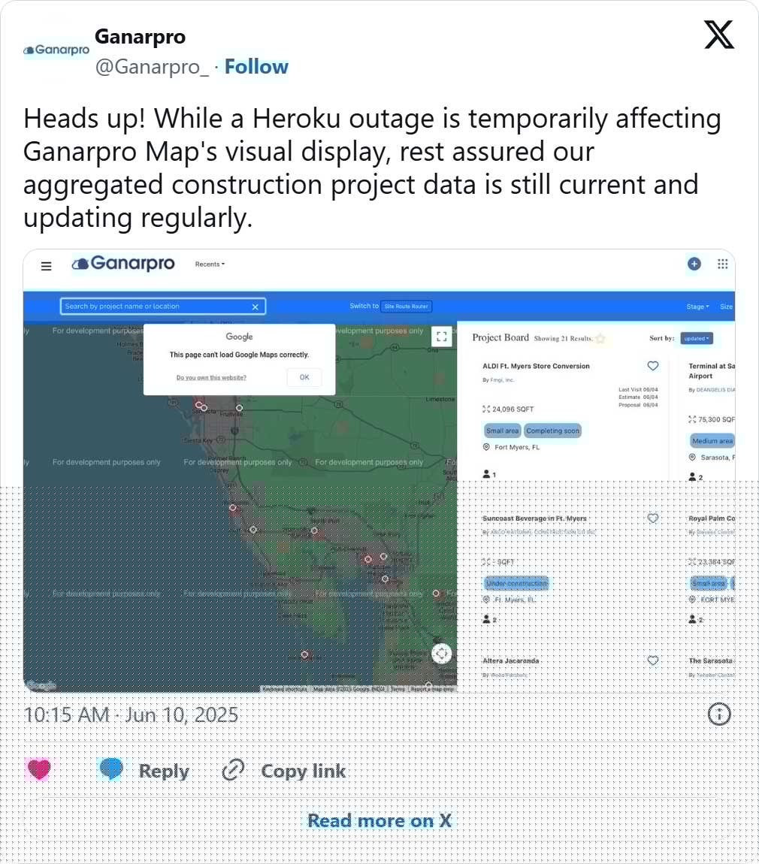Open the Sort by updated dropdown

point(696,338)
